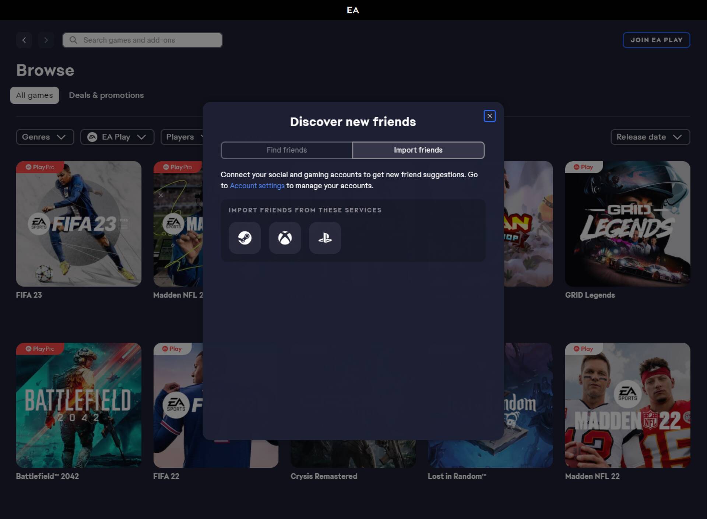Click the Steam import friends icon
Image resolution: width=707 pixels, height=519 pixels.
point(245,237)
